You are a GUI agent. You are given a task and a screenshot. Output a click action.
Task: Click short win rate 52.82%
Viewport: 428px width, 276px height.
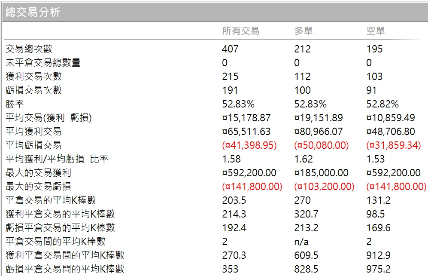(x=382, y=104)
